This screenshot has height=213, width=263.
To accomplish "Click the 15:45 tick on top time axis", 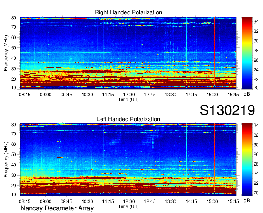I will pos(233,95).
